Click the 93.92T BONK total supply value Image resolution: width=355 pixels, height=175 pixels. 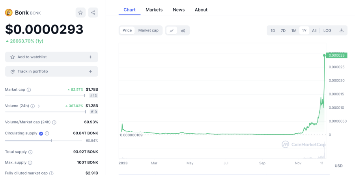86,152
